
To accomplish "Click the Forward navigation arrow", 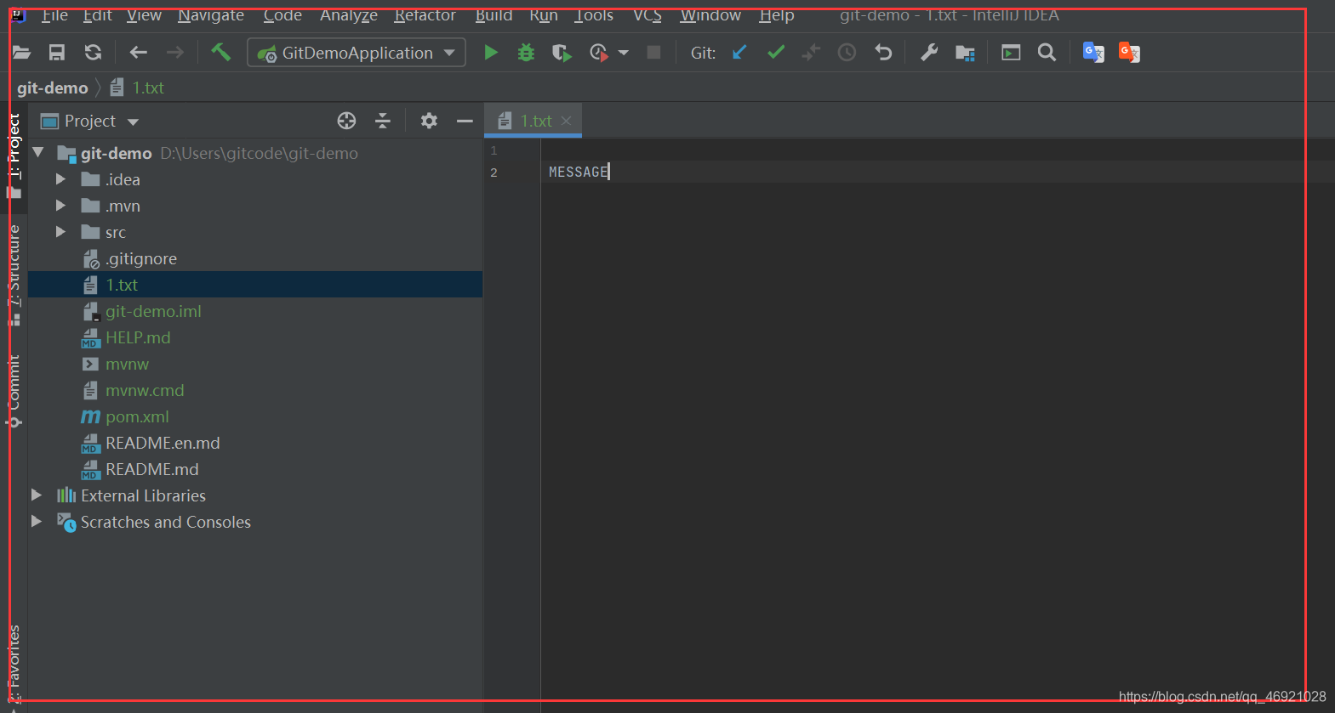I will (174, 53).
